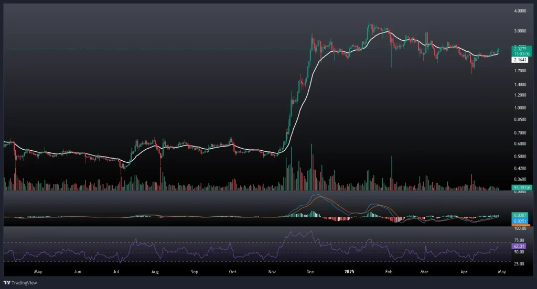Select the 0.5000 level on price scale
The width and height of the screenshot is (537, 289).
(x=521, y=156)
